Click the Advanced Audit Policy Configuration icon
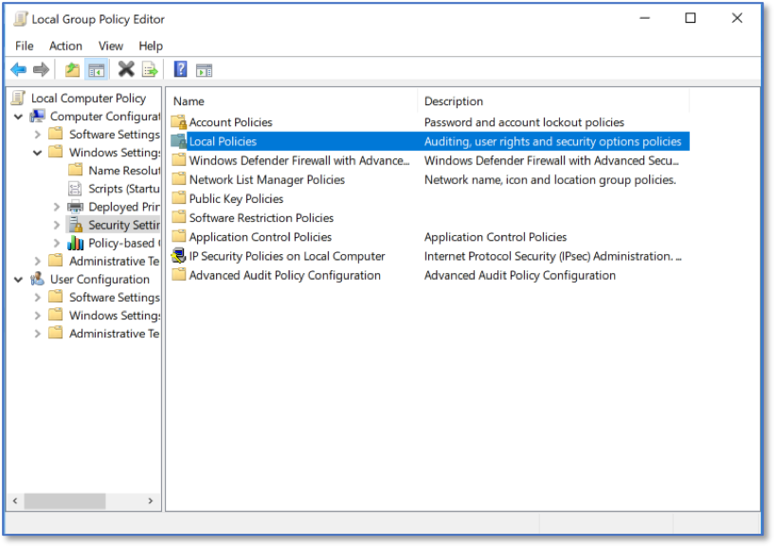Image resolution: width=775 pixels, height=547 pixels. [x=178, y=275]
